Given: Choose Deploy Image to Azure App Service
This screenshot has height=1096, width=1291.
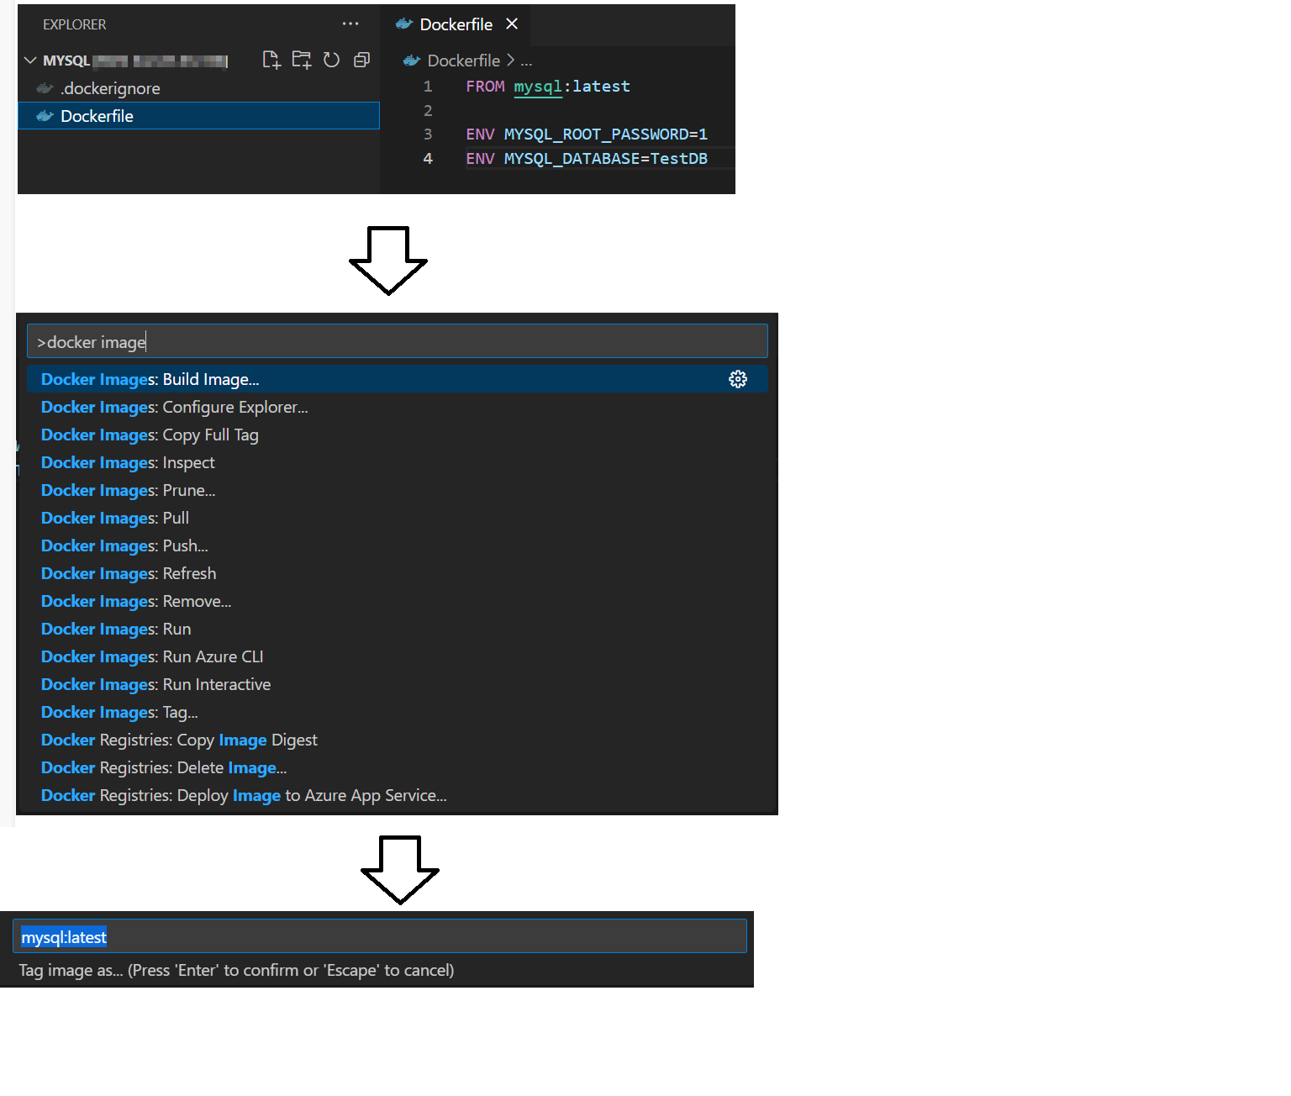Looking at the screenshot, I should (x=398, y=795).
